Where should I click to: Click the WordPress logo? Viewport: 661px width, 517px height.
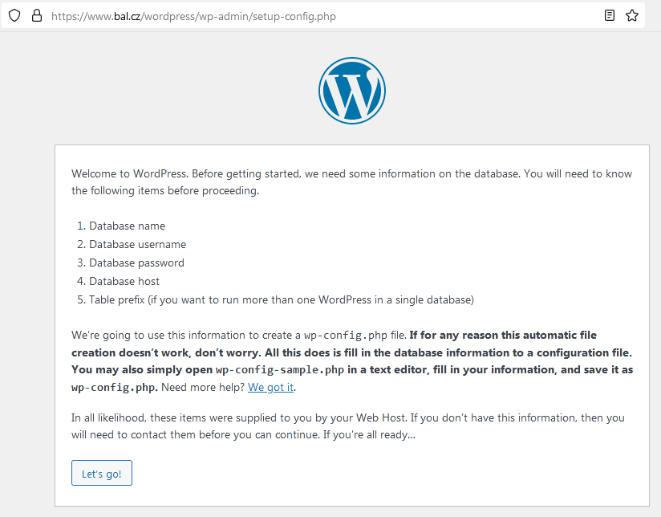[x=351, y=90]
